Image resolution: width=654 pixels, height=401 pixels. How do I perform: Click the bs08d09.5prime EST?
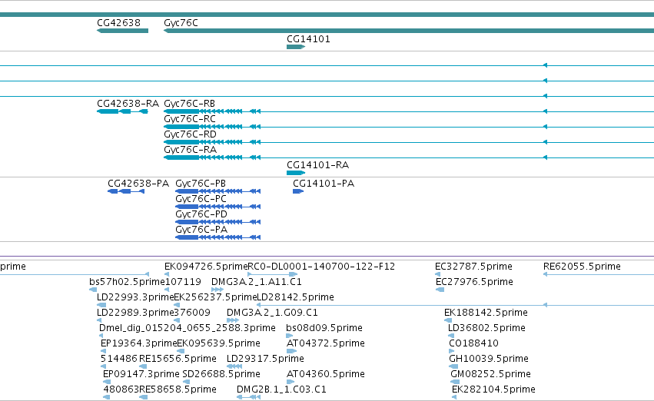tap(290, 336)
